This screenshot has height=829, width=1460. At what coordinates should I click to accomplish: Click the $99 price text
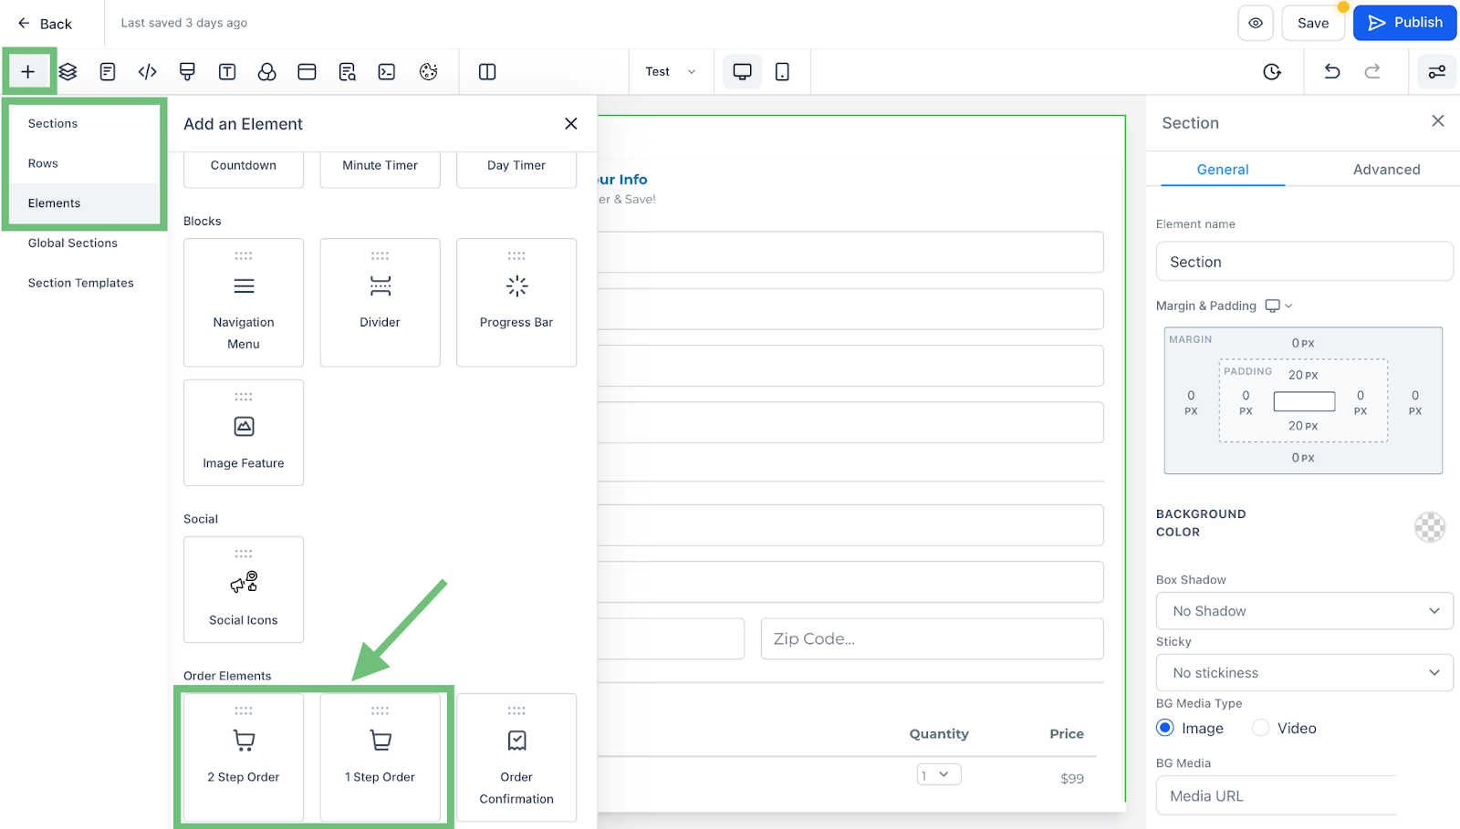[1072, 779]
